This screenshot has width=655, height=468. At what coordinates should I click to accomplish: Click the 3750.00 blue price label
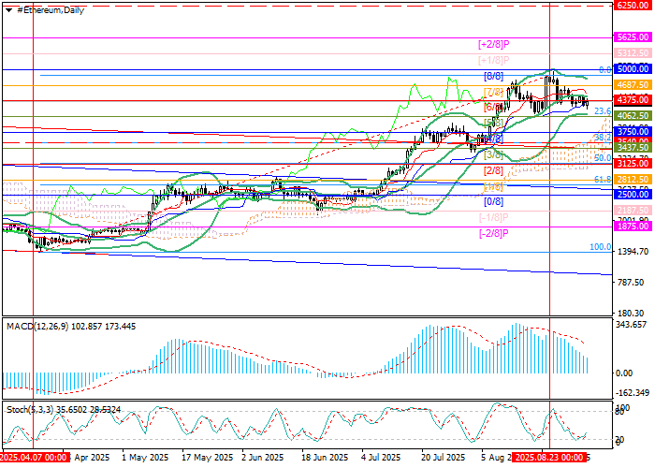pyautogui.click(x=633, y=132)
